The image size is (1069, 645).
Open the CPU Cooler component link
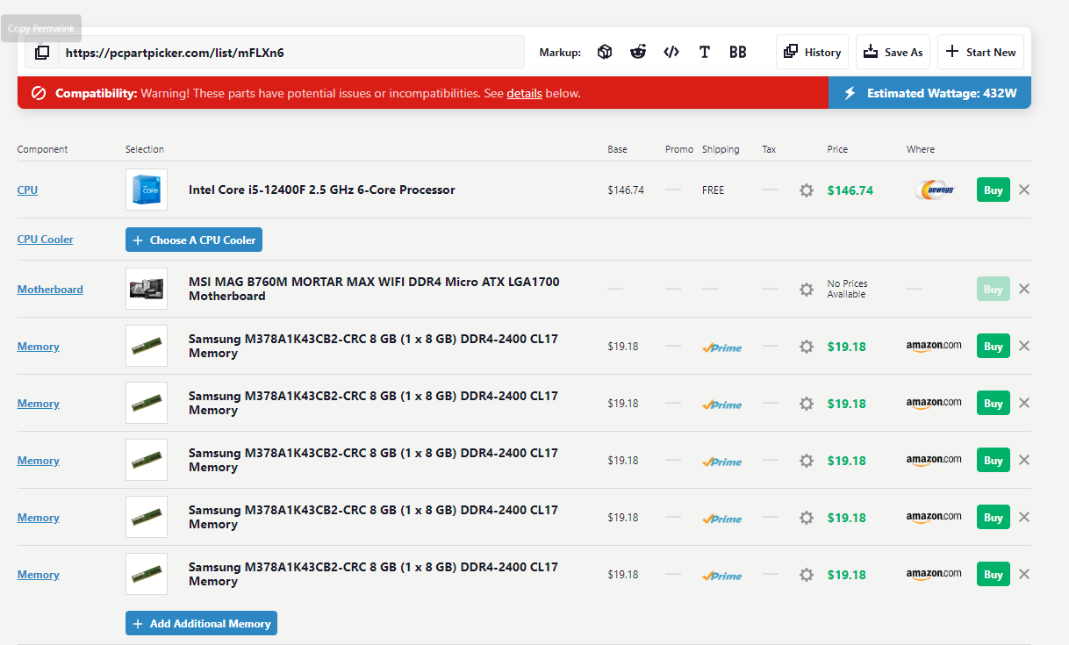[x=46, y=240]
